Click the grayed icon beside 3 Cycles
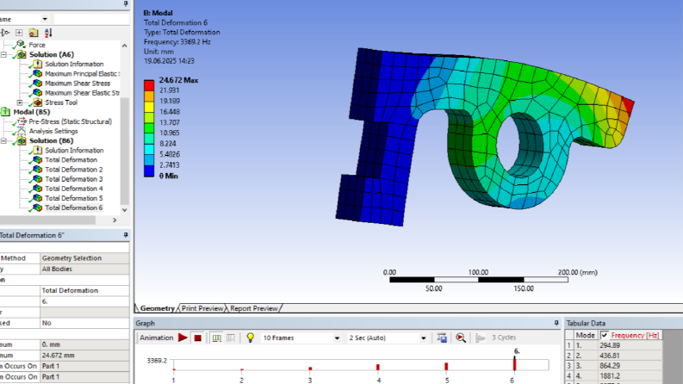Viewport: 683px width, 384px height. 480,338
